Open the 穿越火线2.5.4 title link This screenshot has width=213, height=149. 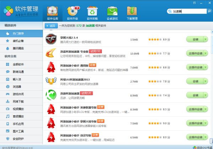[x=69, y=38]
